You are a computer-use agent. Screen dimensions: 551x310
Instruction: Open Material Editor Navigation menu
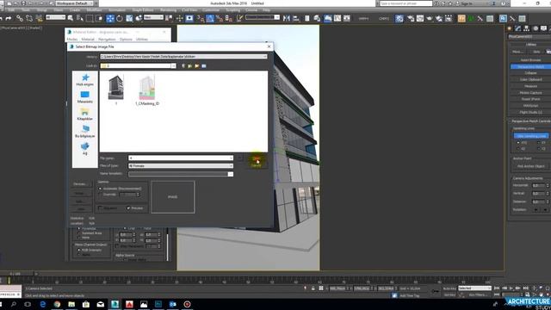(107, 39)
